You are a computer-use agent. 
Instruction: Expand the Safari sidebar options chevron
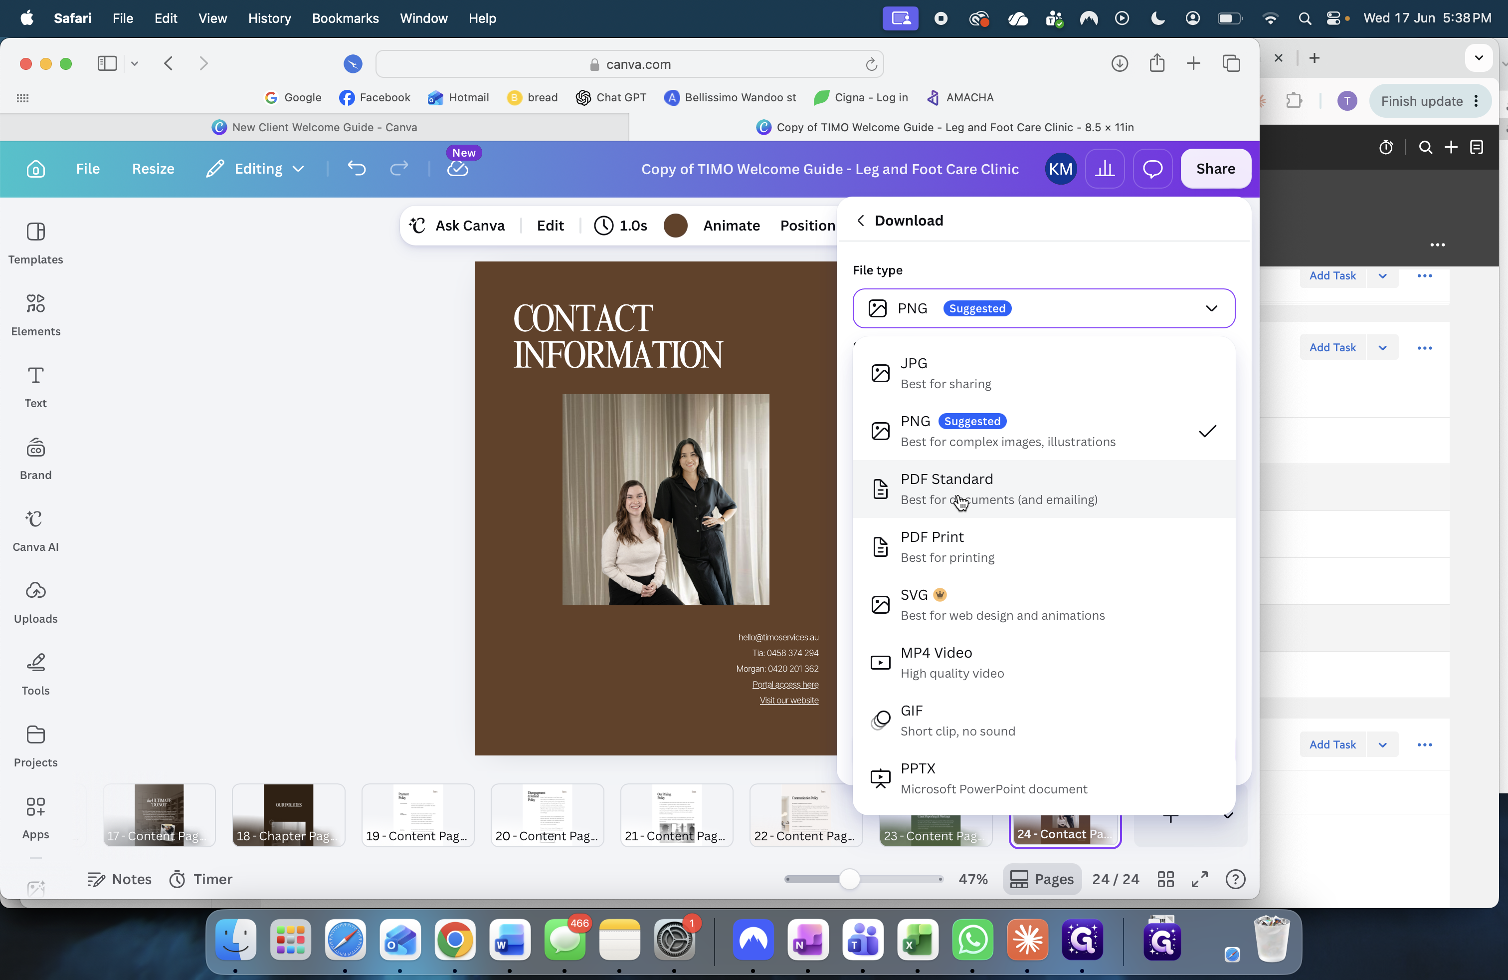pos(134,63)
